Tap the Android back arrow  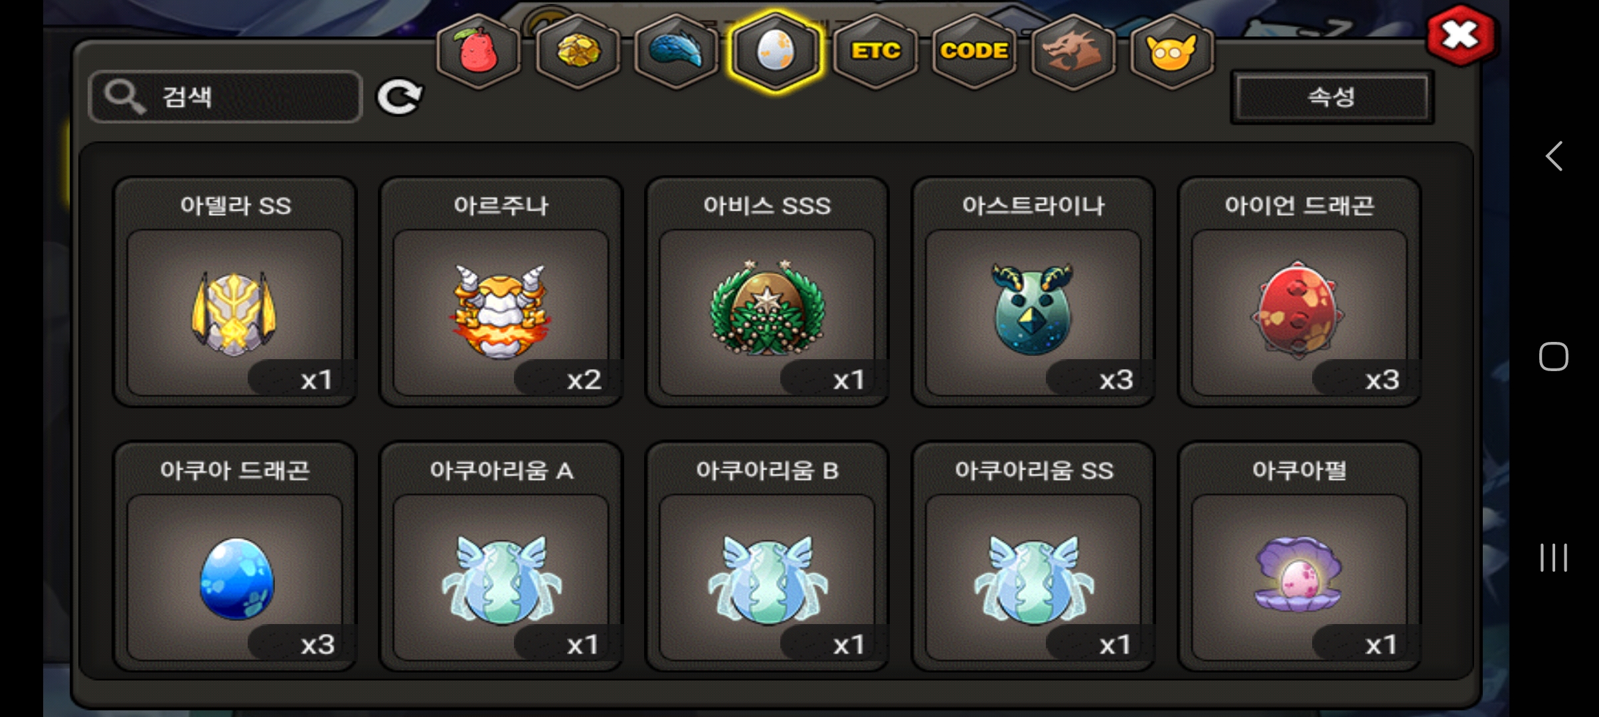pos(1554,157)
